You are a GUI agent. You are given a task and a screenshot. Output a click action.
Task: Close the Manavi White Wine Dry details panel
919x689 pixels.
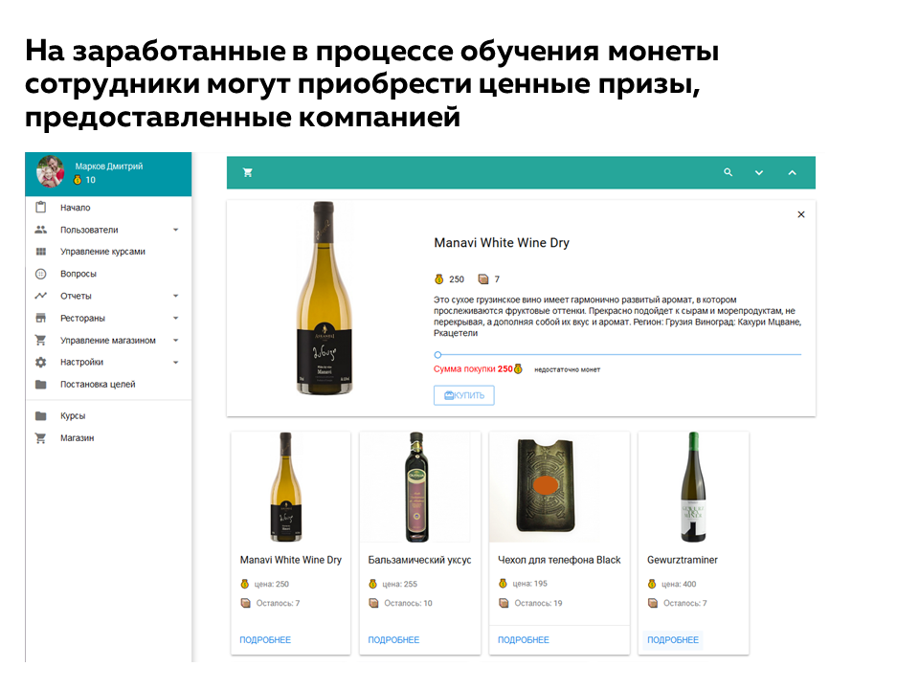coord(801,214)
